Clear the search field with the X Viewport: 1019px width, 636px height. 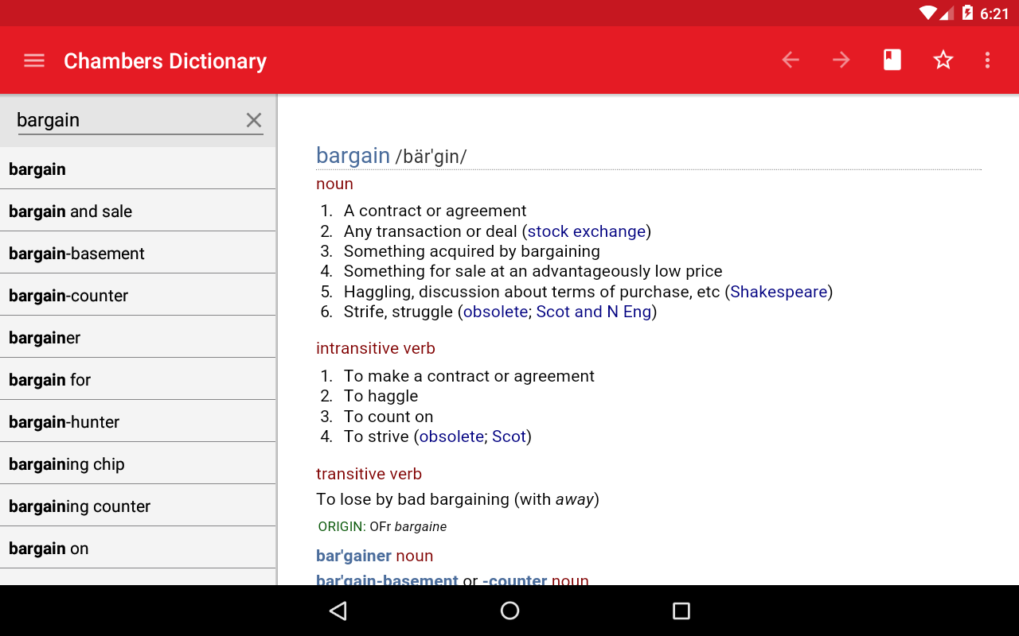click(x=253, y=120)
